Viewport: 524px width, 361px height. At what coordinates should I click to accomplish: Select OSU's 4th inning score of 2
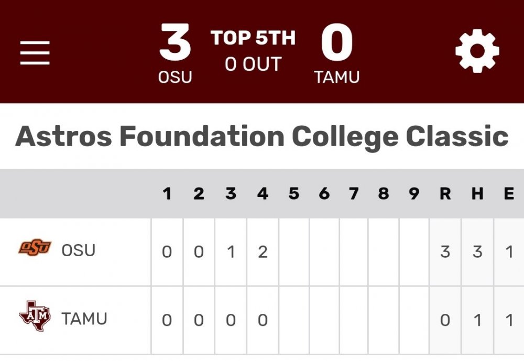coord(263,252)
